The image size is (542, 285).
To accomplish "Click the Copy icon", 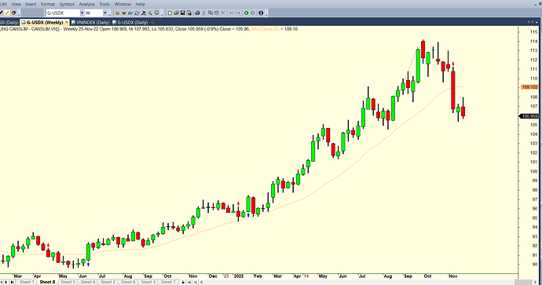I will [211, 13].
